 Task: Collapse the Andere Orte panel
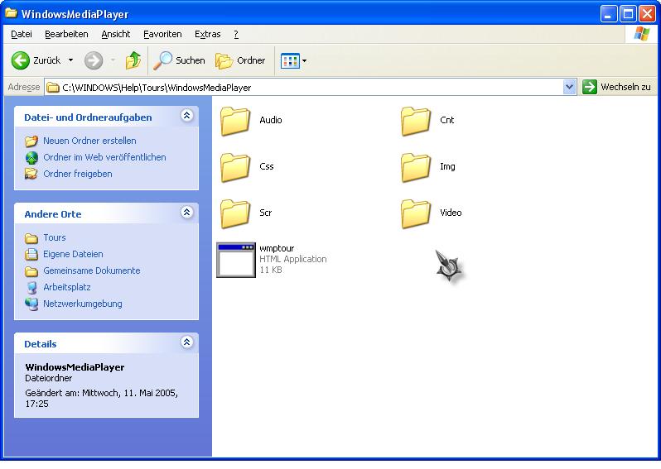tap(187, 213)
